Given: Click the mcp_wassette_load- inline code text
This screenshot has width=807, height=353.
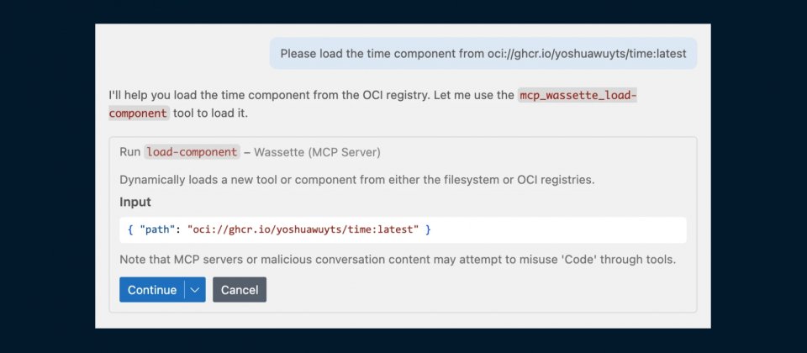Looking at the screenshot, I should [578, 96].
